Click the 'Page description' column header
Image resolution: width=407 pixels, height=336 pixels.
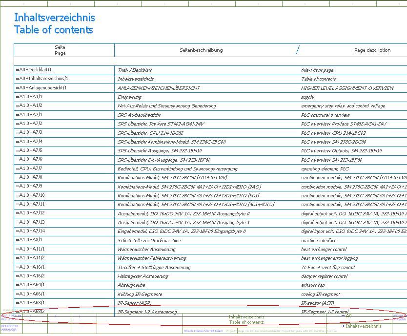coord(372,50)
